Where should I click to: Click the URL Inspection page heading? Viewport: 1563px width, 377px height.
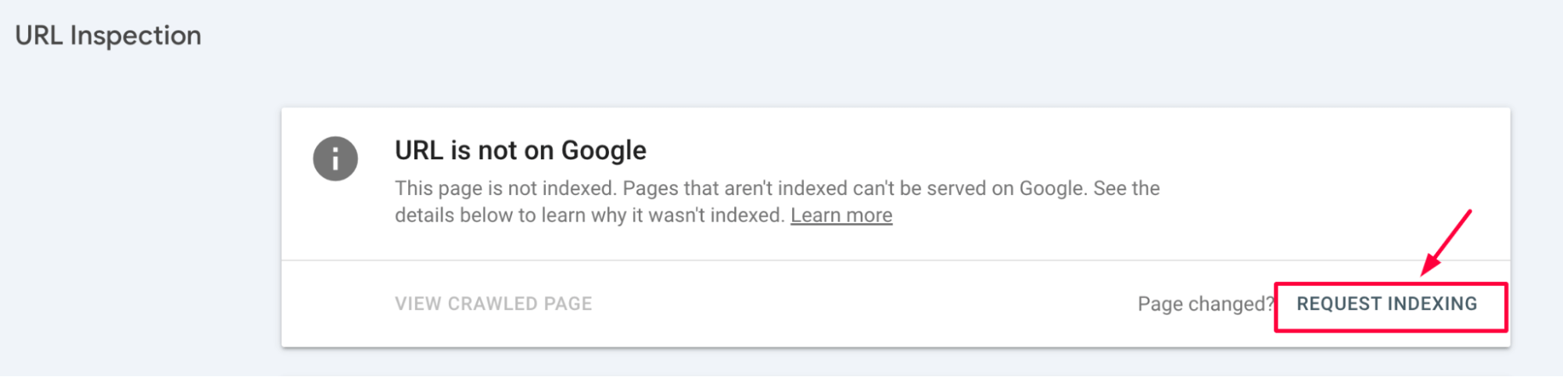coord(108,36)
